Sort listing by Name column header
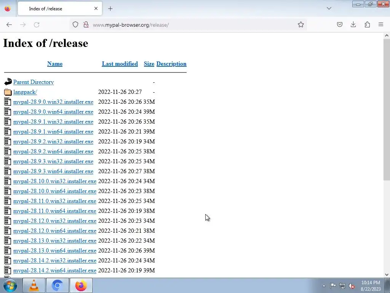Image resolution: width=390 pixels, height=293 pixels. (x=55, y=64)
